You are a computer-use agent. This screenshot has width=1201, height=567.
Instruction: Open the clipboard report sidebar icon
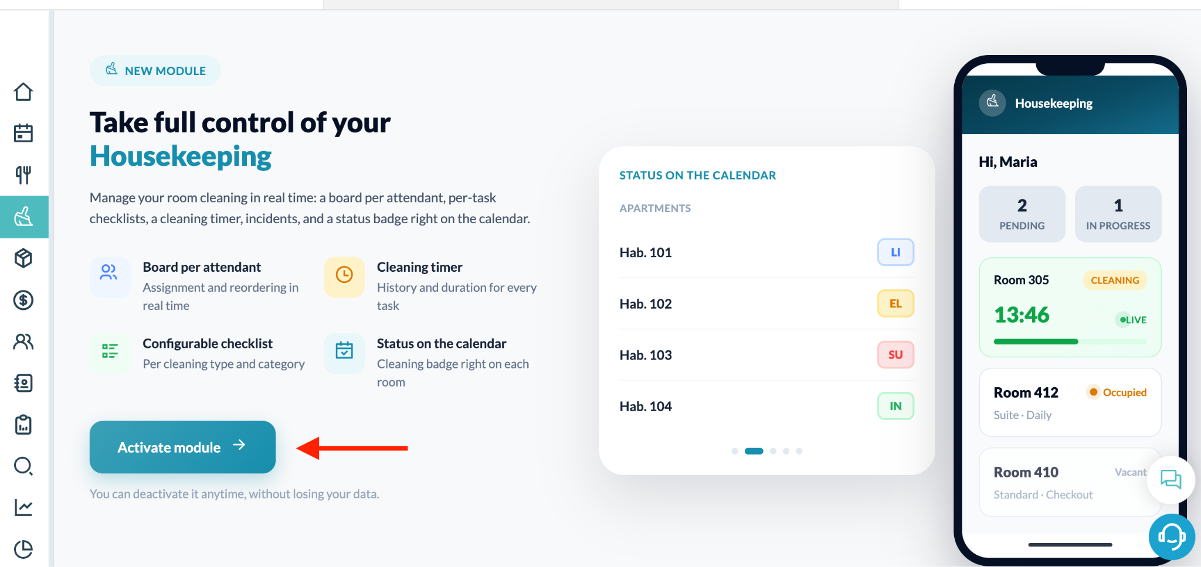[23, 425]
